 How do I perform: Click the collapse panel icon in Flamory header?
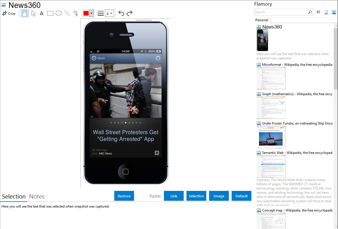coord(334,12)
